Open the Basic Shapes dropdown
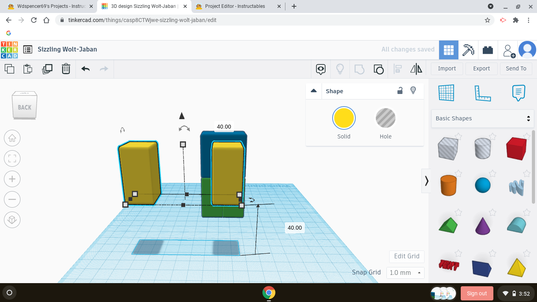Viewport: 537px width, 302px height. [x=483, y=118]
